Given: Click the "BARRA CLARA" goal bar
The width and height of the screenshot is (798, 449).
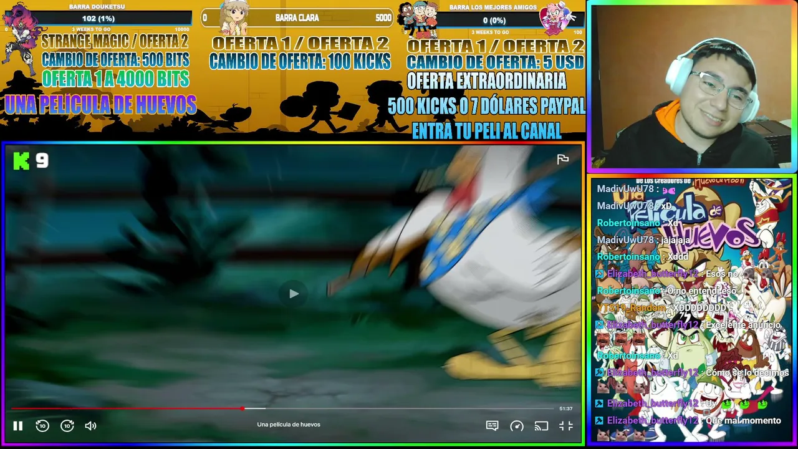Looking at the screenshot, I should pos(297,18).
